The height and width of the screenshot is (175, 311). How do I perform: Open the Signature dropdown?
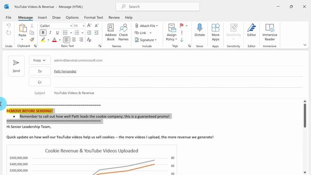[146, 40]
